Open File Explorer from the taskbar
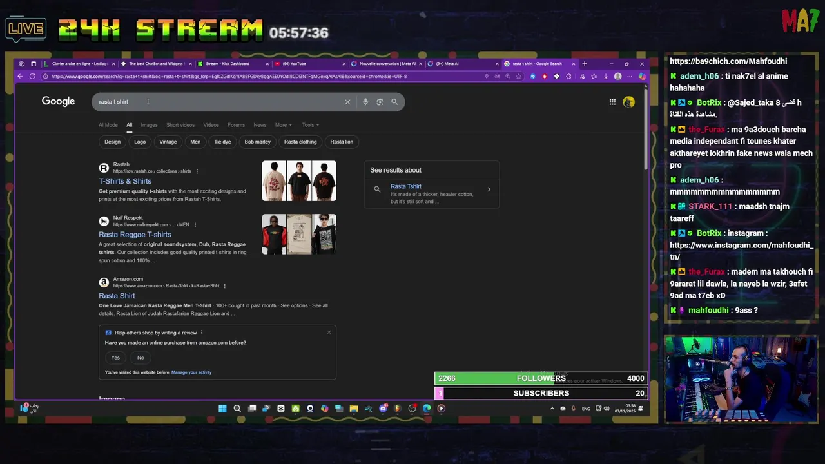 click(x=354, y=408)
